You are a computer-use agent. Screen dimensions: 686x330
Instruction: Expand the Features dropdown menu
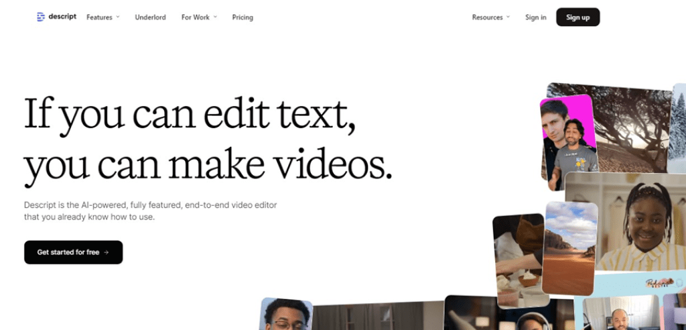[102, 17]
